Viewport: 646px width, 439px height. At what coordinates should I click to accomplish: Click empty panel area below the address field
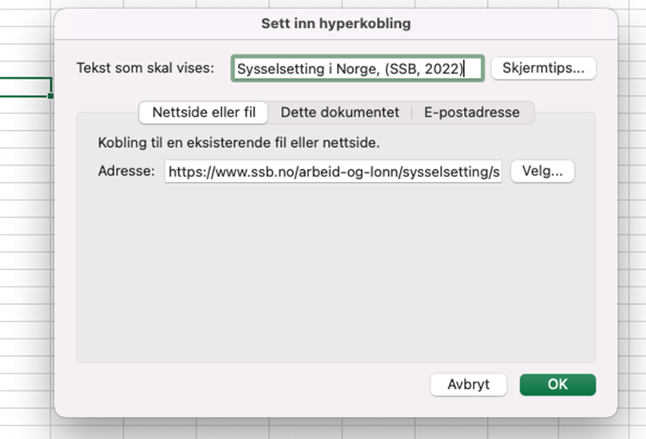(335, 271)
